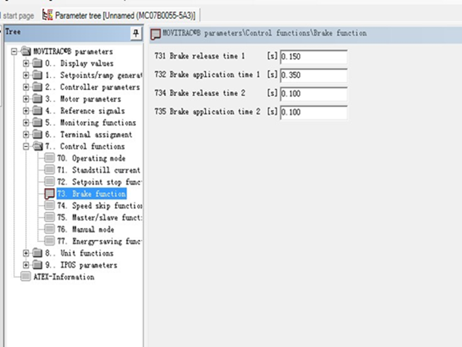Expand the Display values tree node

tap(26, 63)
